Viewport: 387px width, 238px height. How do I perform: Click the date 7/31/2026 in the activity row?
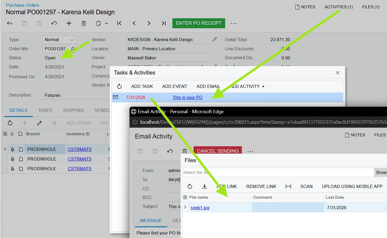point(135,97)
